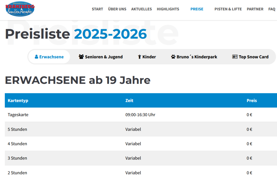Click the paw icon beside Bruno's Kinderpark
This screenshot has width=277, height=175.
[x=173, y=57]
